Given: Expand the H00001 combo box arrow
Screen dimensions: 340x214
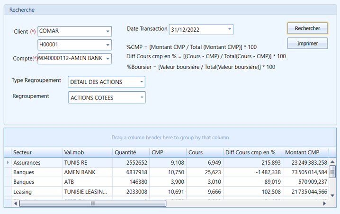Looking at the screenshot, I should (x=107, y=45).
